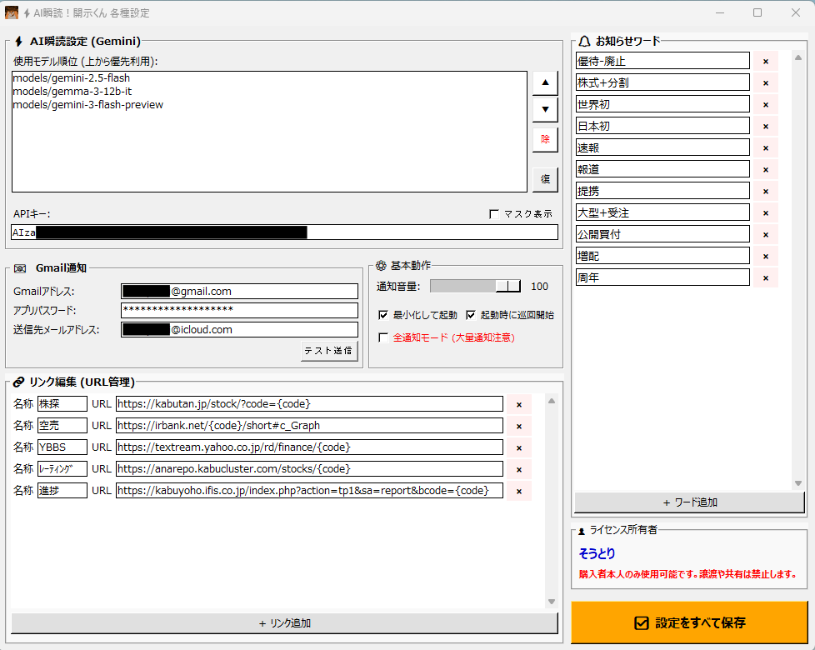Edit the 株探 URL field
Screen dimensions: 815x650
(309, 404)
